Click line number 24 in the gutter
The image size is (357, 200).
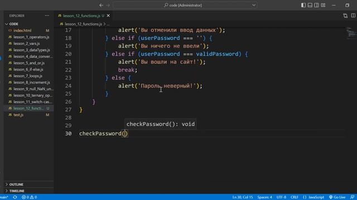(68, 86)
